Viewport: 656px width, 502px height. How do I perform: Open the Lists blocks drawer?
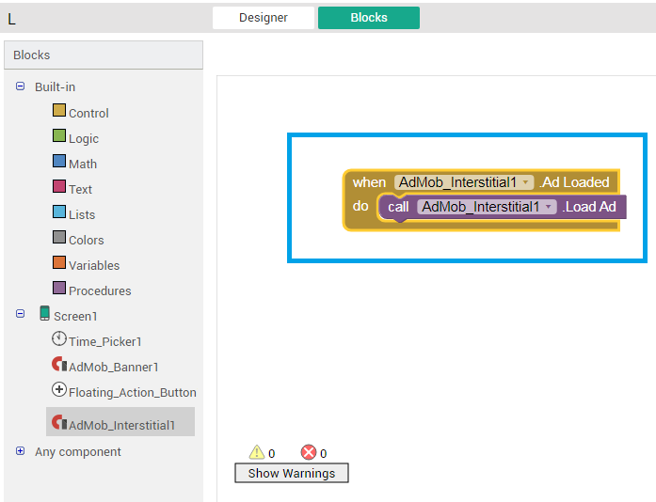82,215
